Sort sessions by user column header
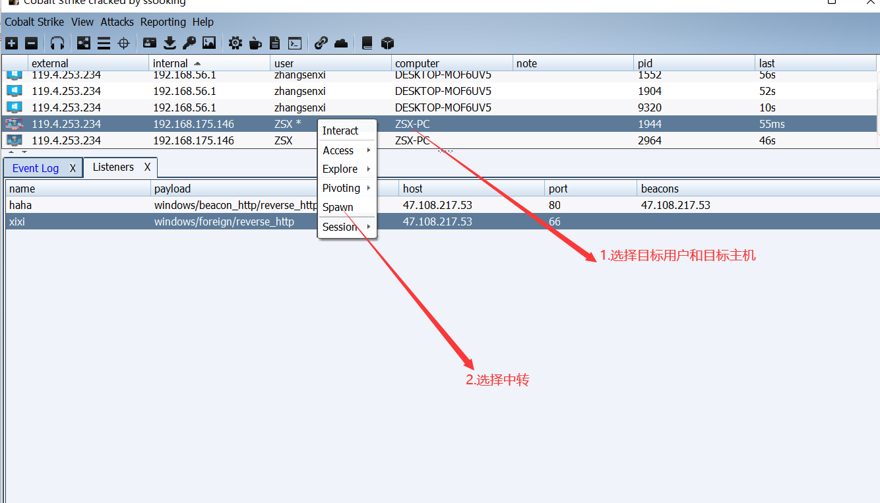This screenshot has width=880, height=503. coord(331,63)
